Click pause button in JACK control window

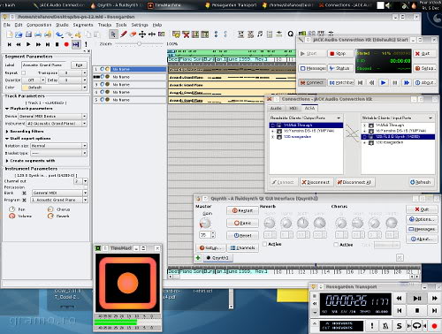coord(395,83)
